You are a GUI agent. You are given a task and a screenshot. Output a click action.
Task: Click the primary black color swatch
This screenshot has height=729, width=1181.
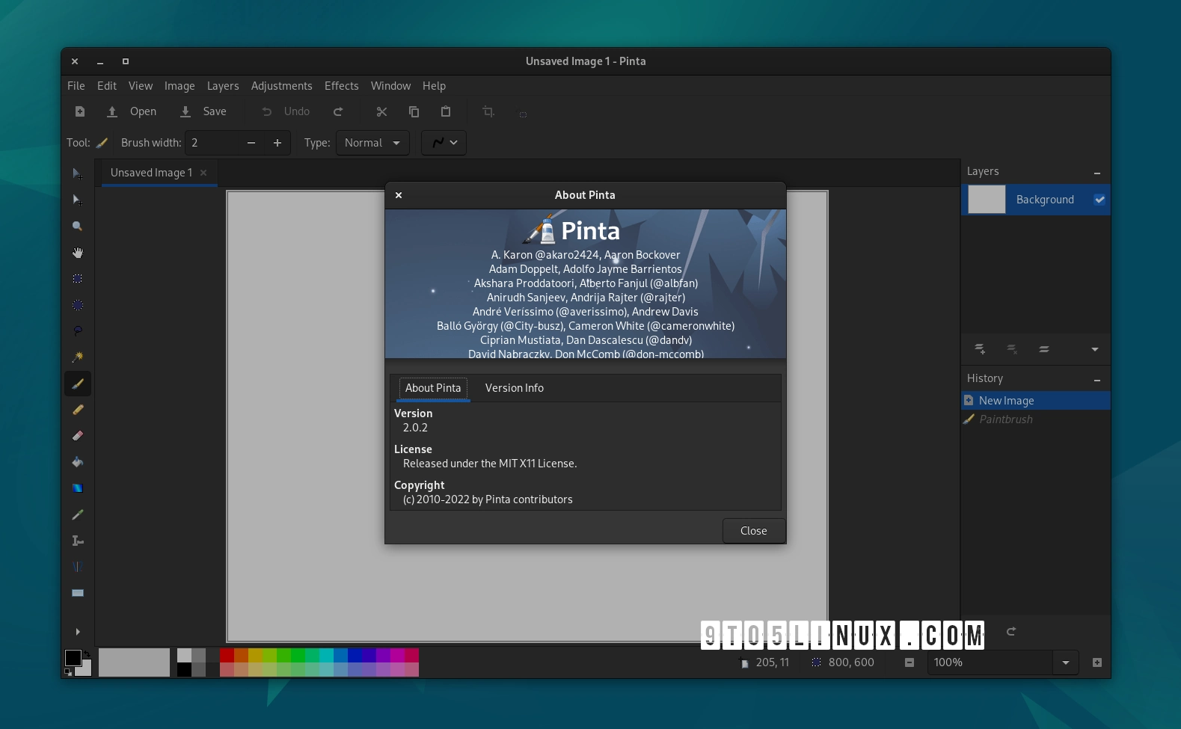tap(73, 657)
